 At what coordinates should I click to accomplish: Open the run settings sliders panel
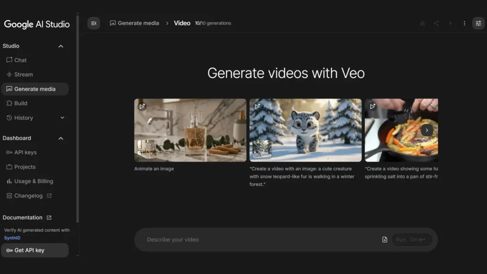[478, 23]
